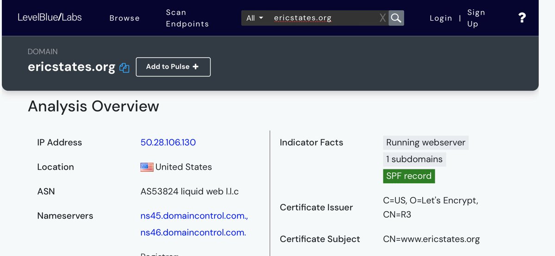This screenshot has height=256, width=555.
Task: Open the ns45.domaincontrol.com nameserver link
Action: click(x=194, y=216)
